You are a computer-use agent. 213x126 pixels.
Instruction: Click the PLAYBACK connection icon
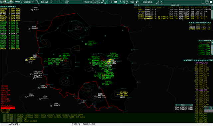8,2
